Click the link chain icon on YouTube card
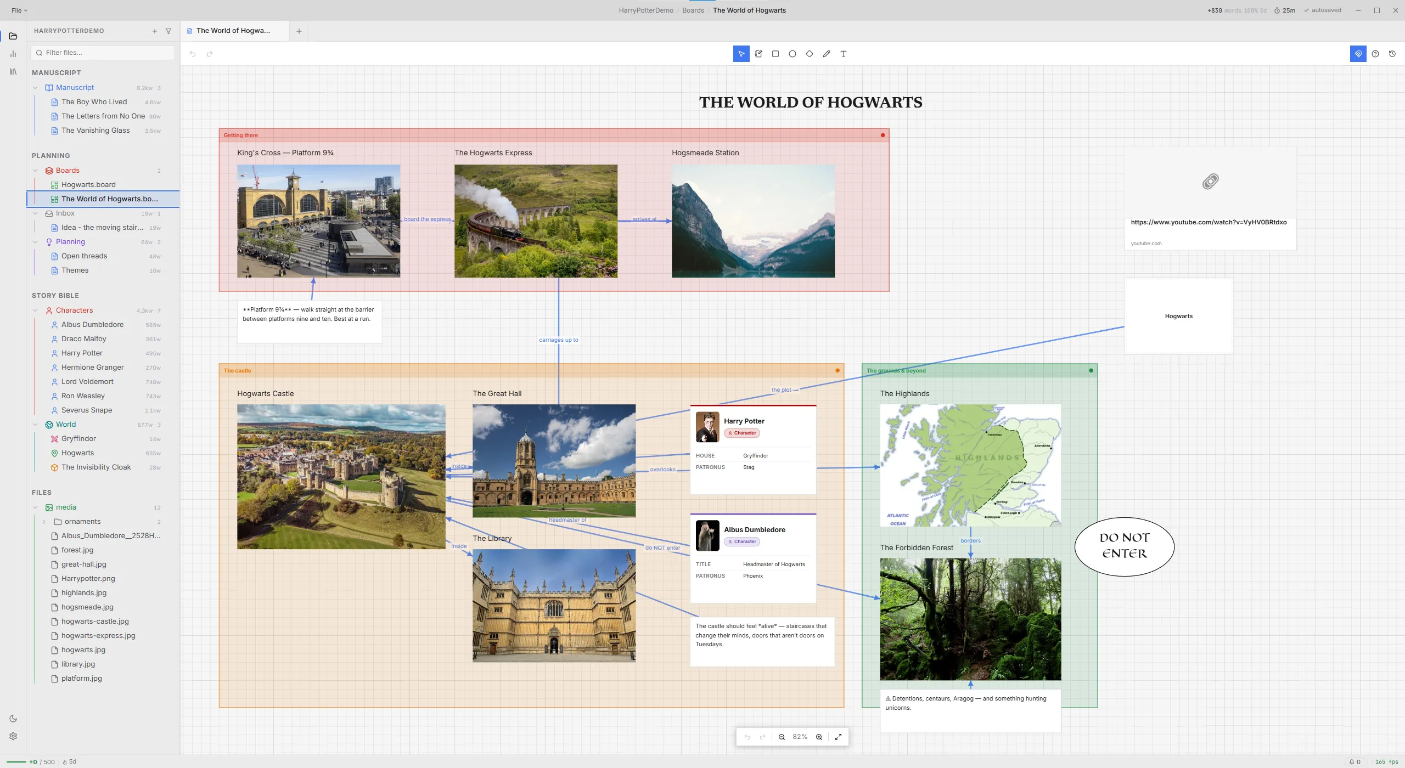 click(x=1210, y=182)
